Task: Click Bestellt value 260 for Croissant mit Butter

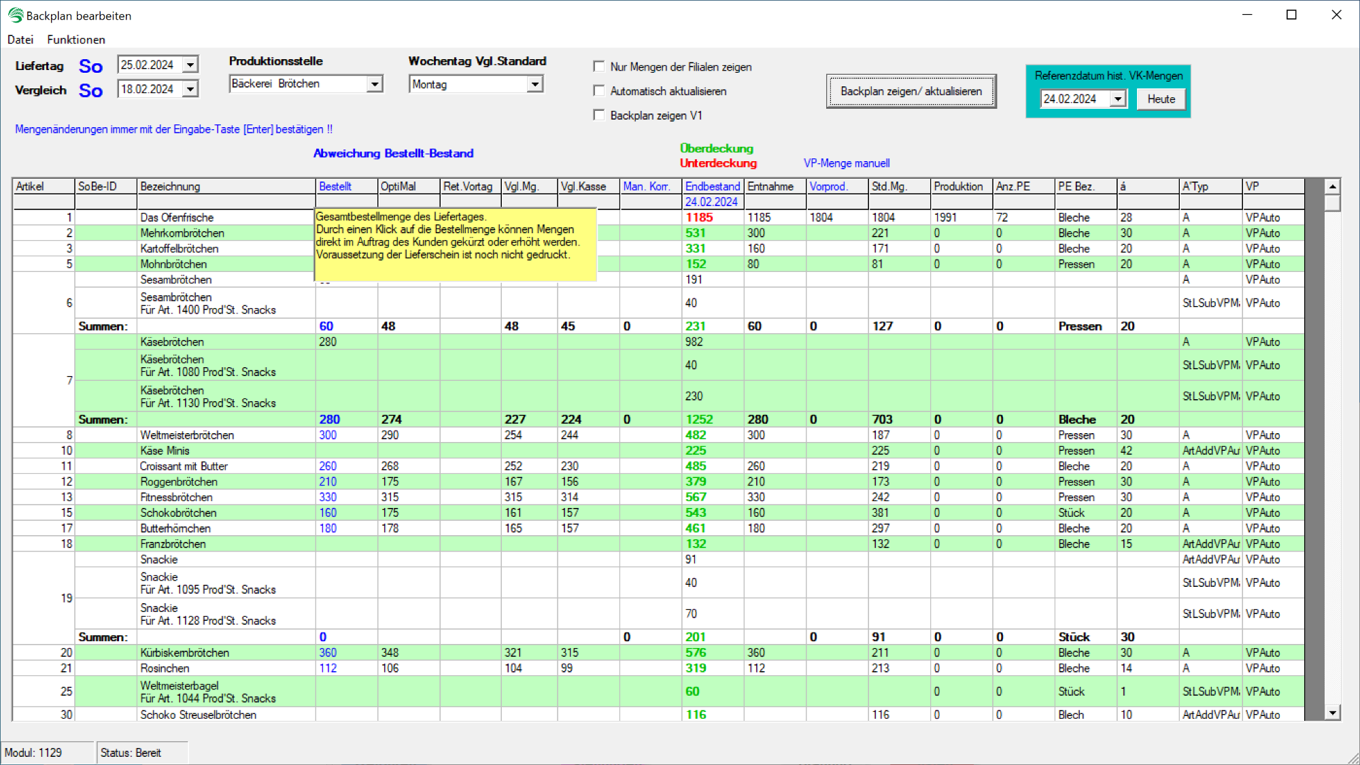Action: click(328, 466)
